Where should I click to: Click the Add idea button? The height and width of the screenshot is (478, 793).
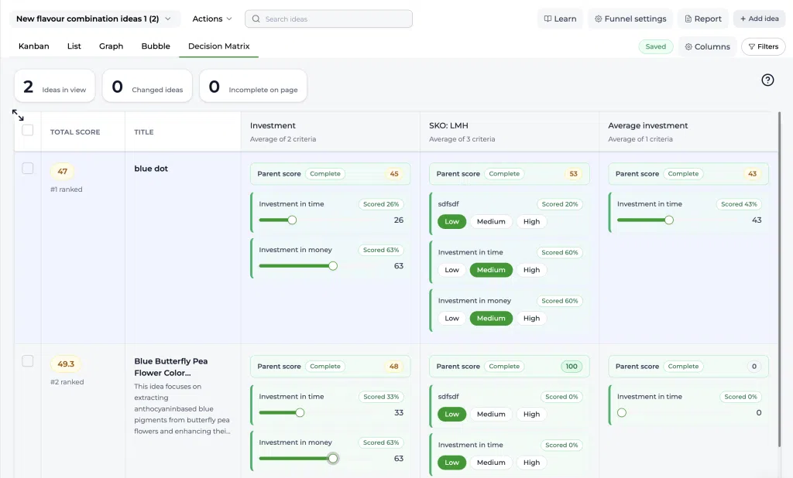pyautogui.click(x=759, y=19)
